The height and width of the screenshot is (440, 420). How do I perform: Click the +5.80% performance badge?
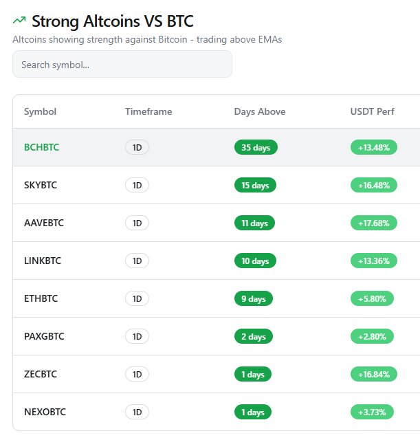[x=372, y=298]
